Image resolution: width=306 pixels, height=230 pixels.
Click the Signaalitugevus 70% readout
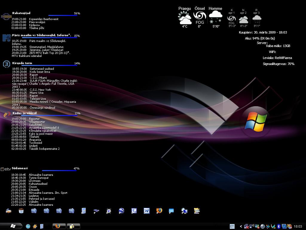click(x=279, y=64)
